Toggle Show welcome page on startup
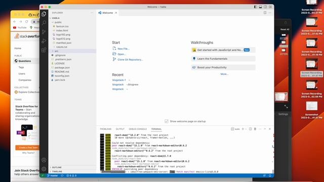The image size is (324, 182). (167, 121)
